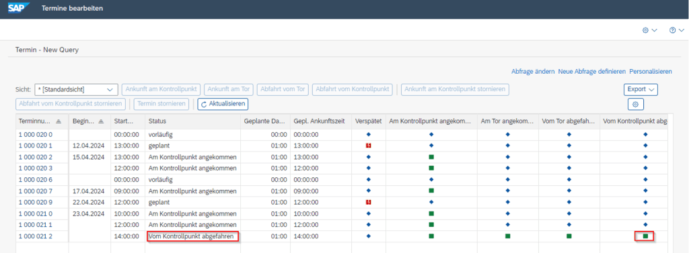The height and width of the screenshot is (253, 689).
Task: Click blue checkpoint diamond for 1 000 020 6
Action: 431,179
